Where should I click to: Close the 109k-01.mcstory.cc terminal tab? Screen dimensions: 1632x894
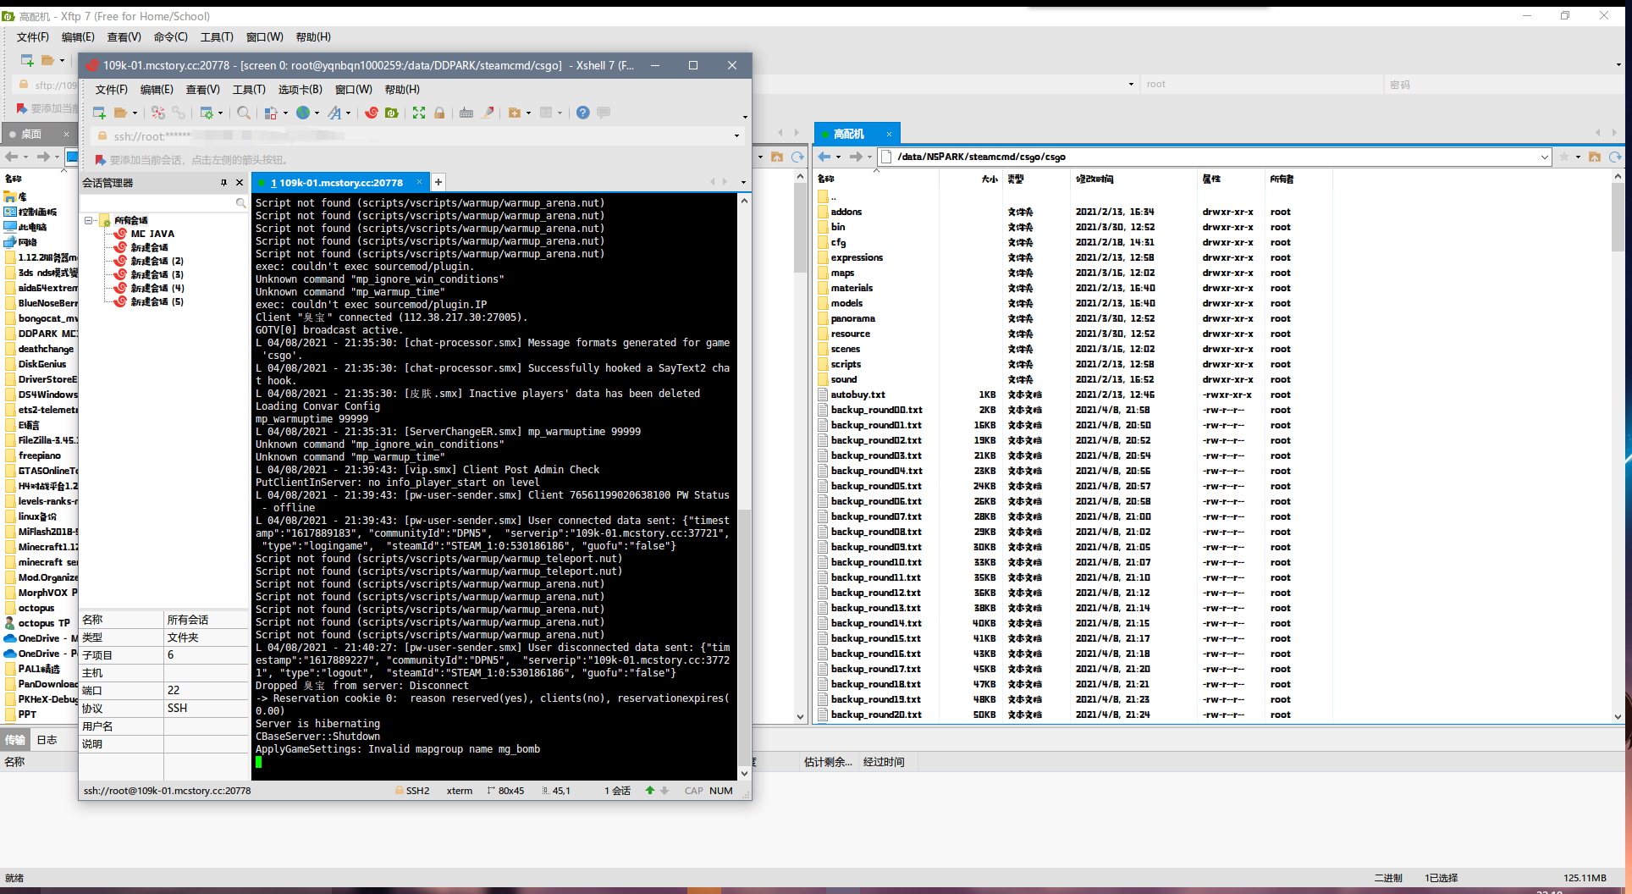[x=419, y=182]
